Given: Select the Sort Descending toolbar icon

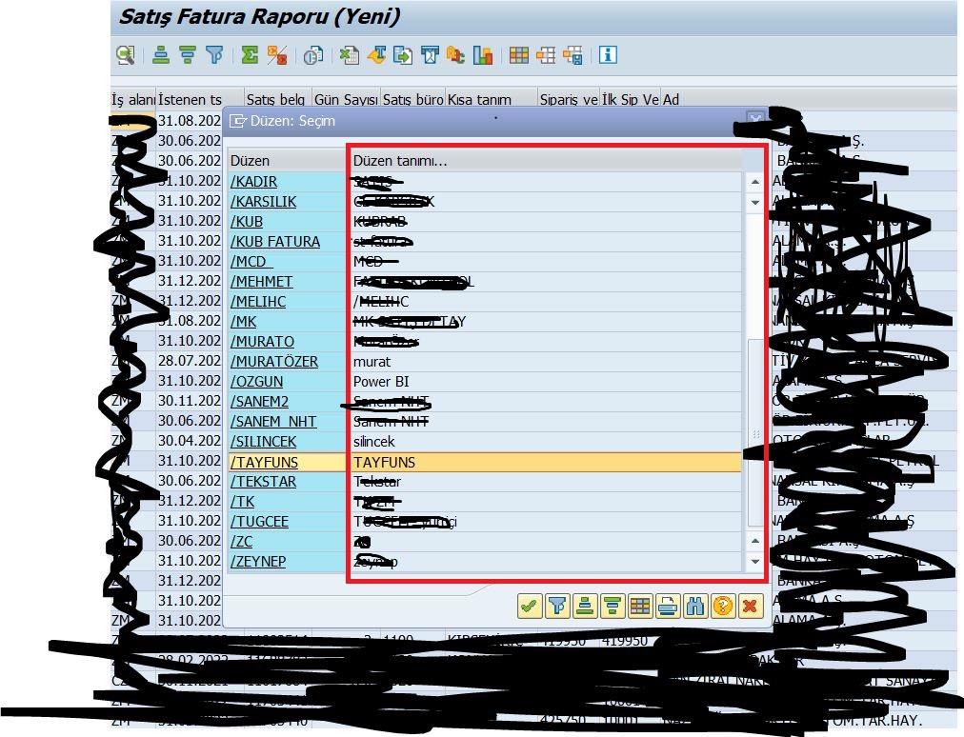Looking at the screenshot, I should point(188,55).
